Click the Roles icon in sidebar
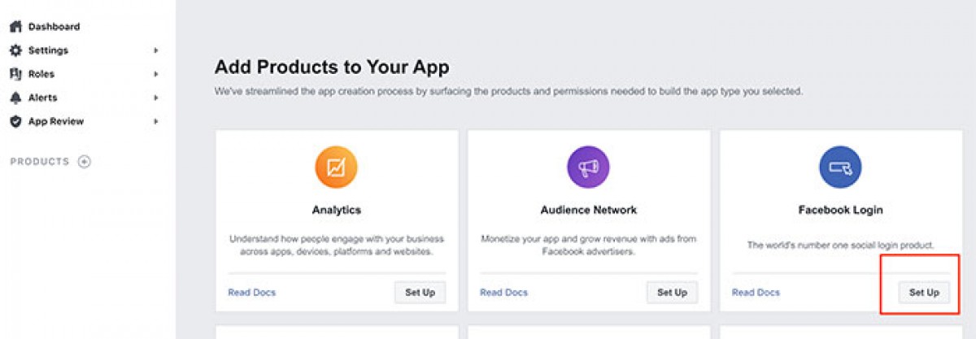 coord(15,74)
